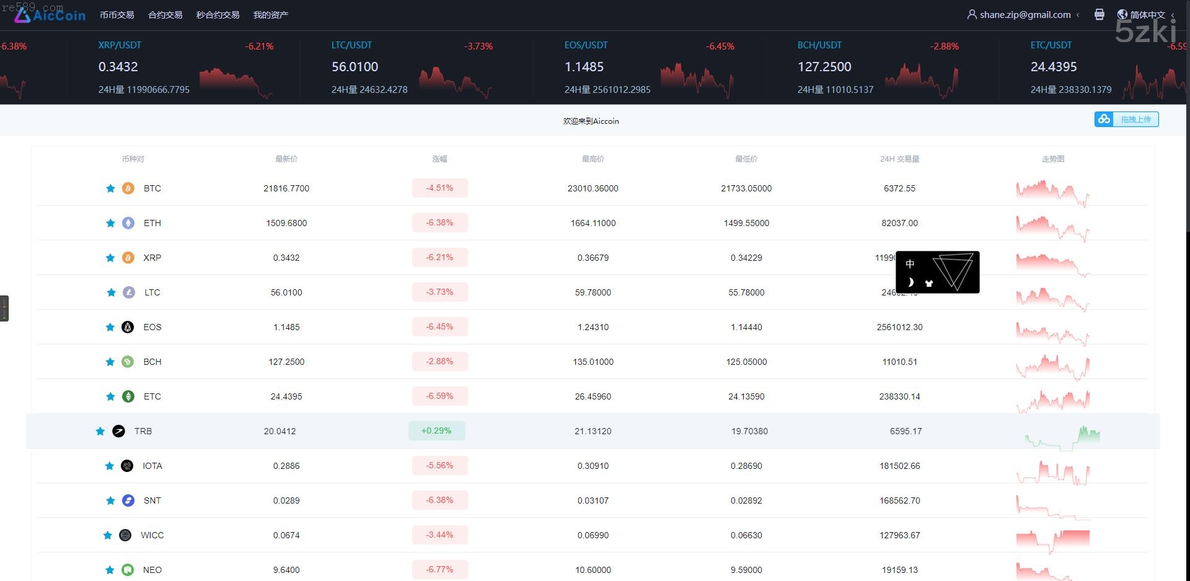1190x581 pixels.
Task: Click the cloud icon on the upload button
Action: 1104,120
